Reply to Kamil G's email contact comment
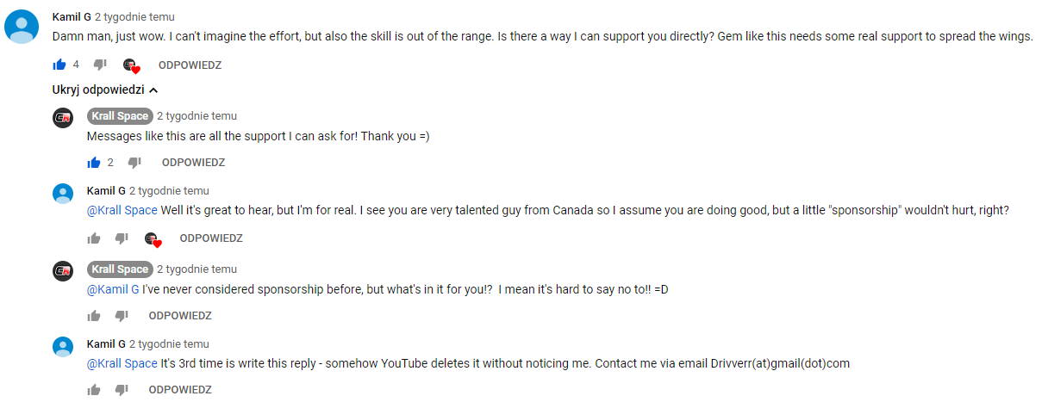The height and width of the screenshot is (402, 1048). click(x=180, y=390)
